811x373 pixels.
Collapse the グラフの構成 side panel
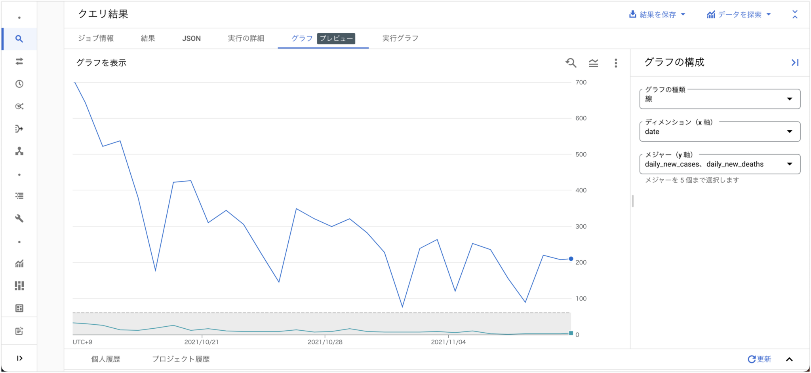click(795, 62)
